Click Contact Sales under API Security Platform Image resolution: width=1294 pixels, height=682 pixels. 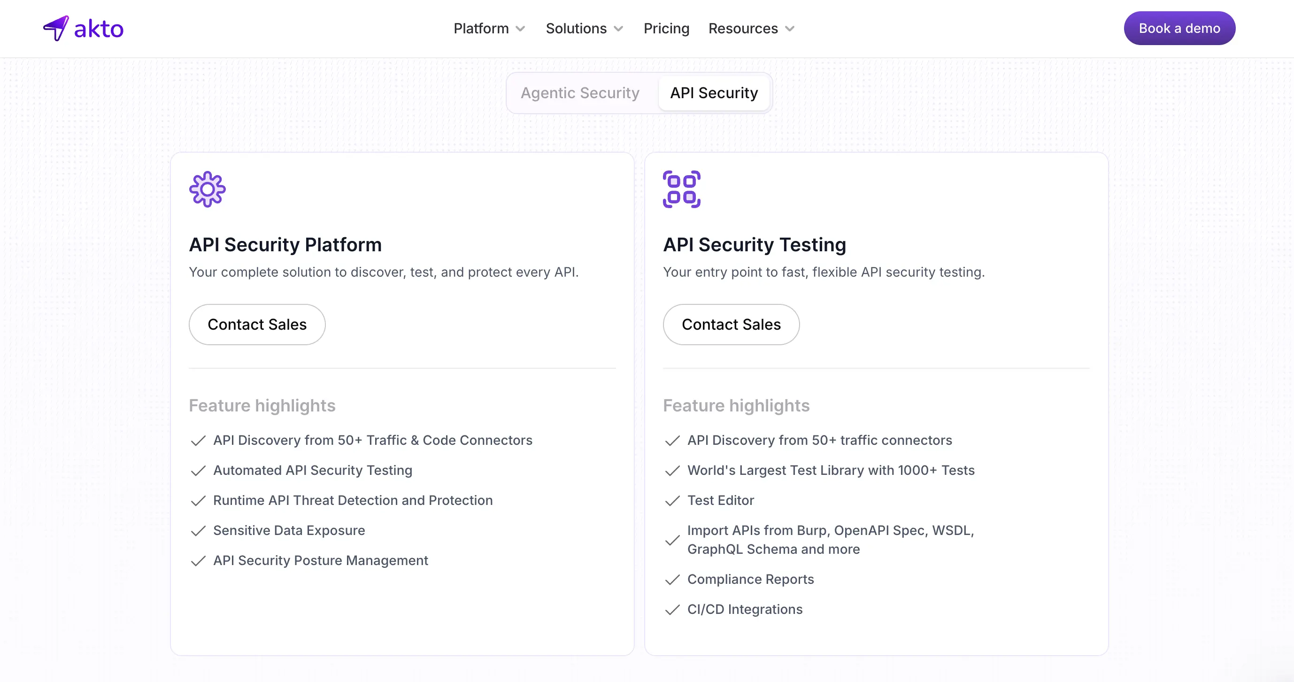point(257,324)
